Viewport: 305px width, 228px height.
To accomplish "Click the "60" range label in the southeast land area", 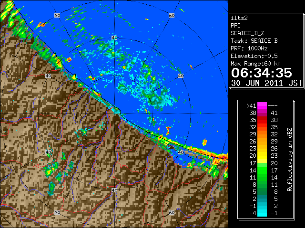I will click(x=172, y=212).
